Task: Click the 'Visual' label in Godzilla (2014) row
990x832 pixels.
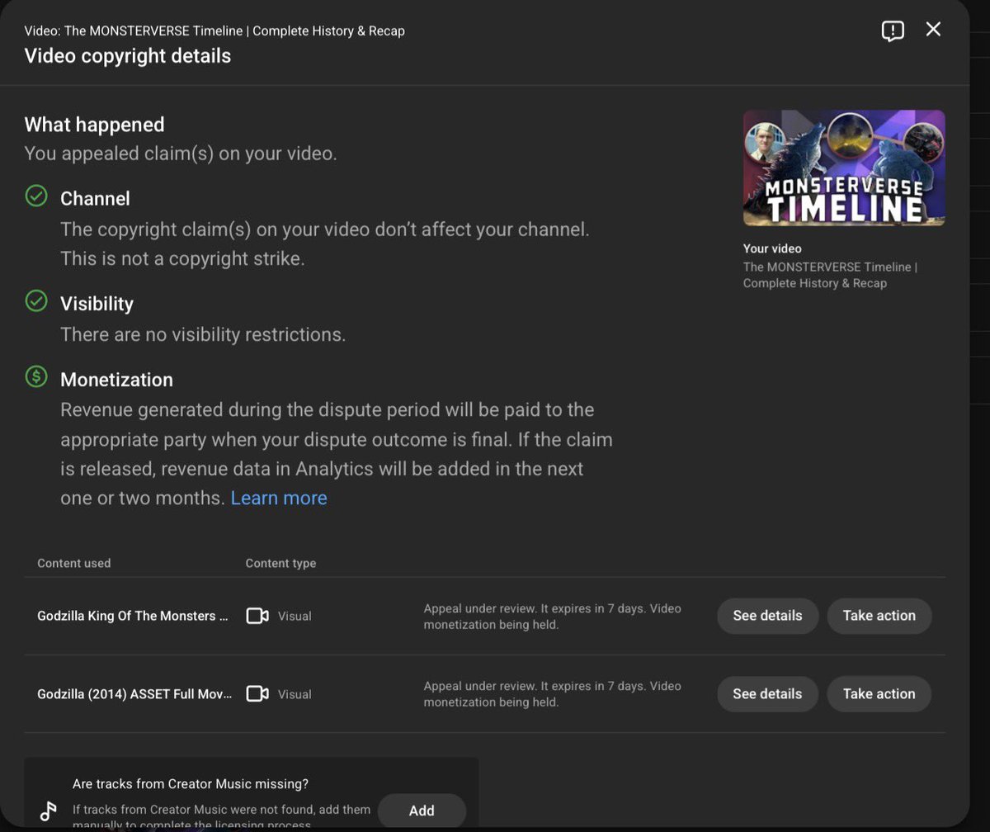Action: pos(295,694)
